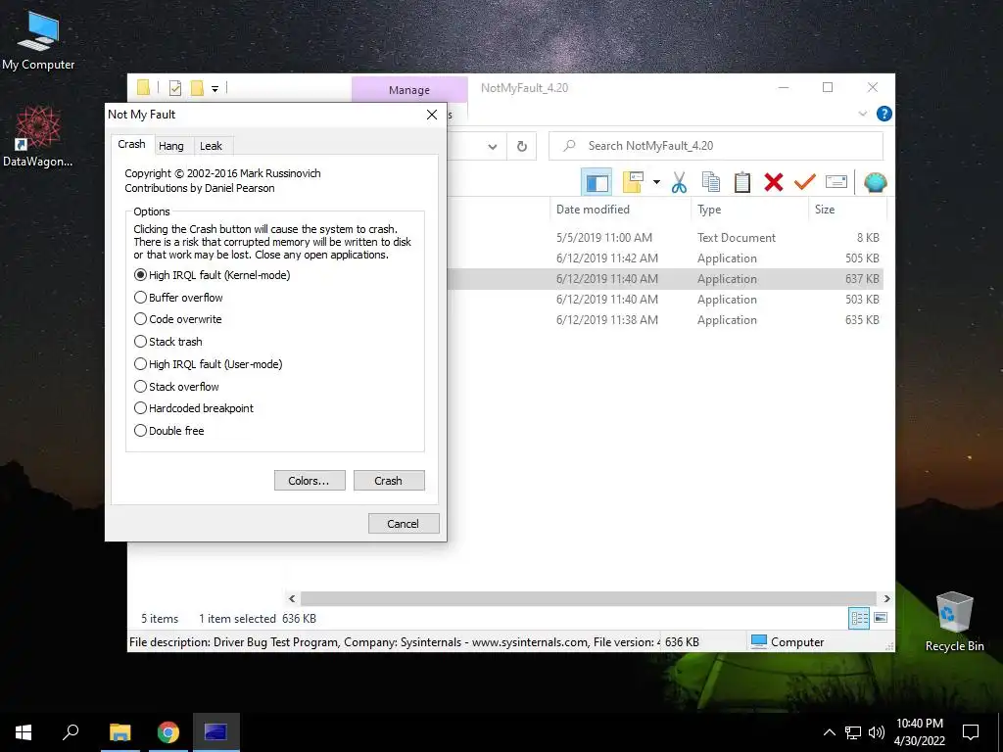
Task: Open the network tray icon
Action: click(853, 732)
